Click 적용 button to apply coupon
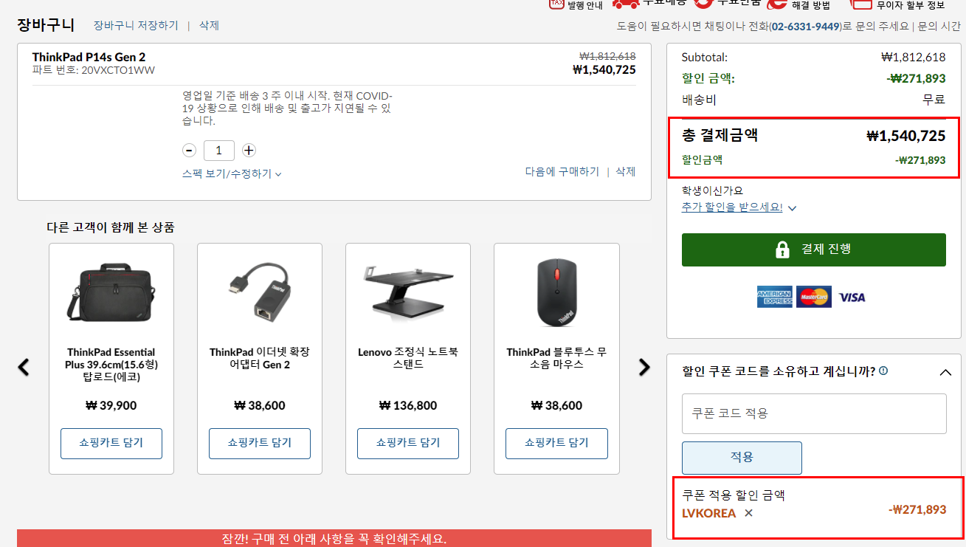The image size is (966, 547). [742, 458]
